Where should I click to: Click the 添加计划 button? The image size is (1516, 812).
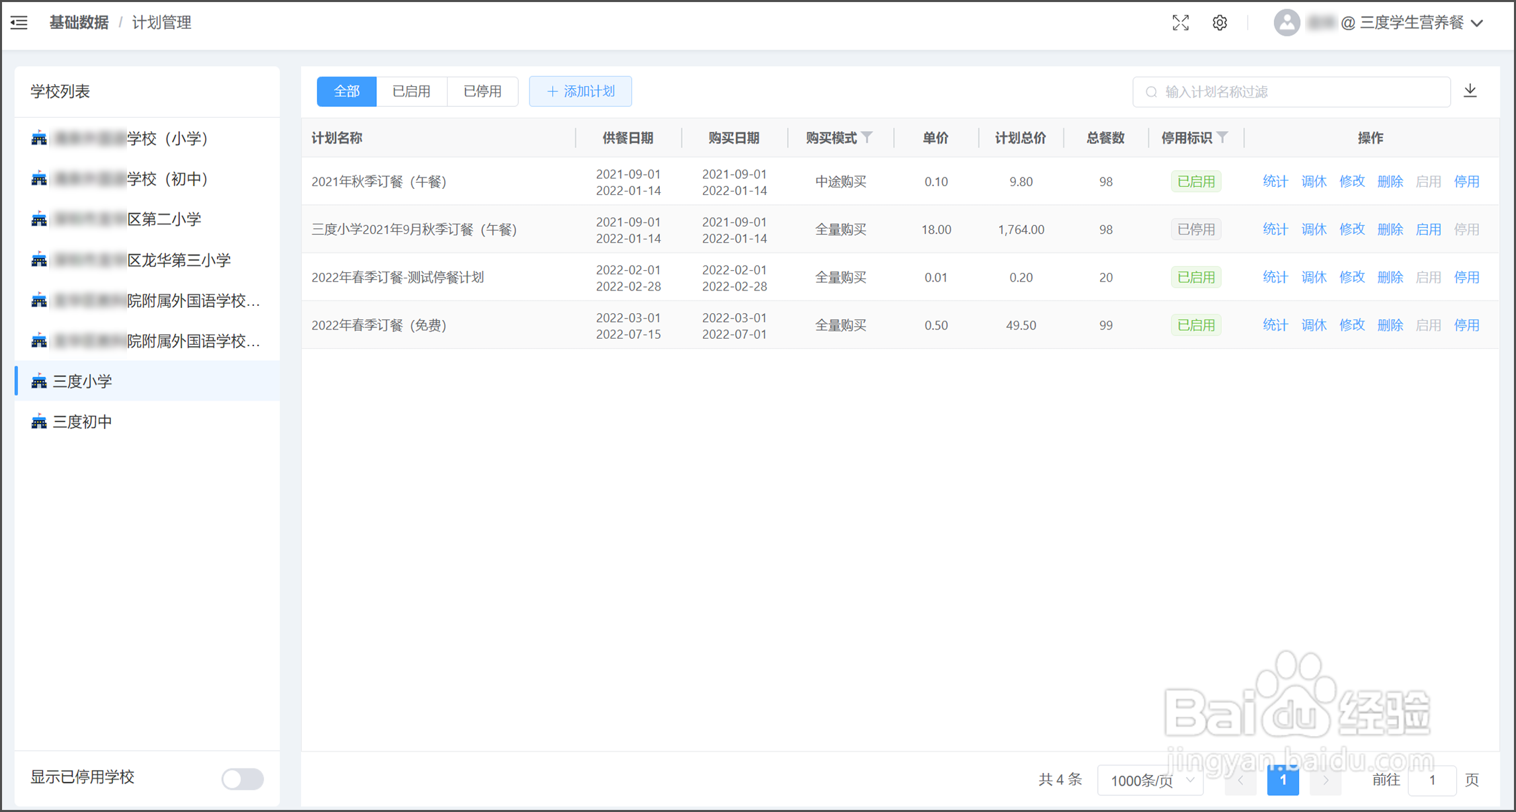pos(581,91)
